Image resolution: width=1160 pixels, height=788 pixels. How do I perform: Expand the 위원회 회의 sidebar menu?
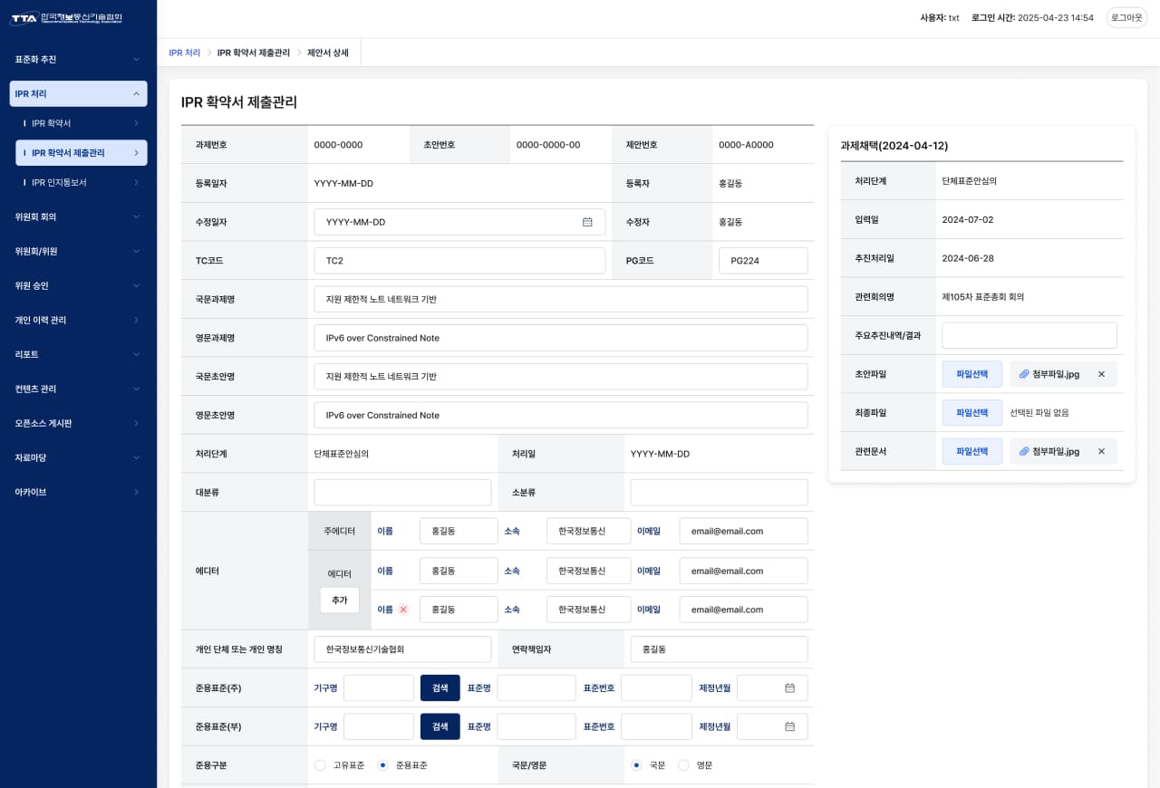point(78,217)
